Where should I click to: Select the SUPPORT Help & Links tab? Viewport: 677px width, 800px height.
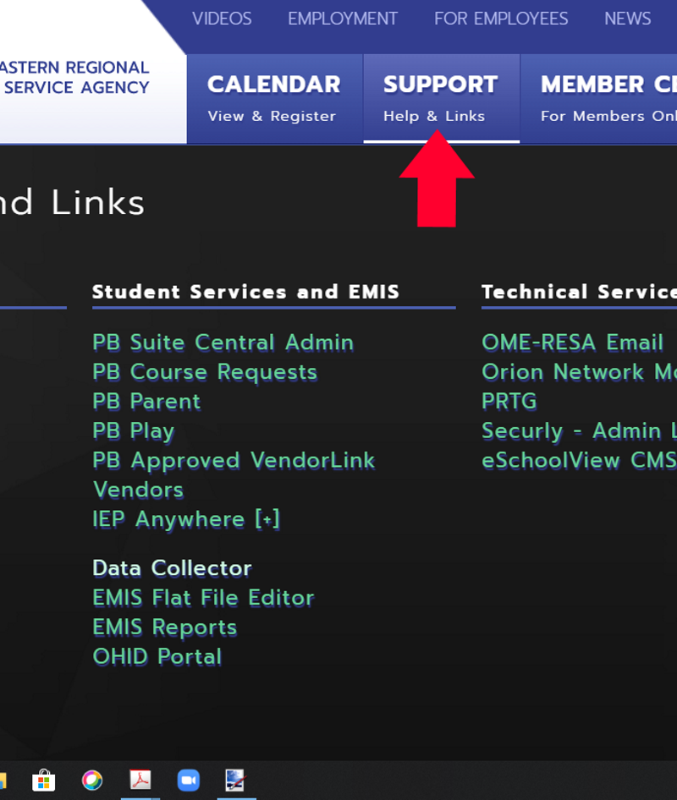(441, 96)
